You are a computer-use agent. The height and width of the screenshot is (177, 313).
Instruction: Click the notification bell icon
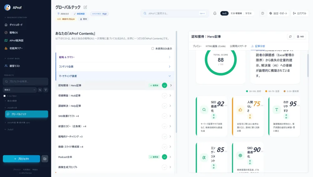tap(215, 13)
